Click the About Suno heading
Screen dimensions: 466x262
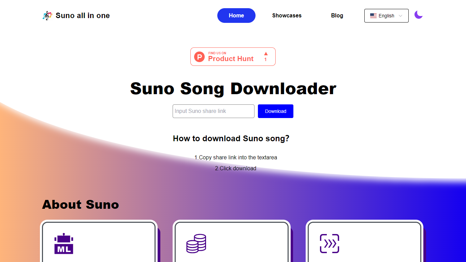coord(81,204)
